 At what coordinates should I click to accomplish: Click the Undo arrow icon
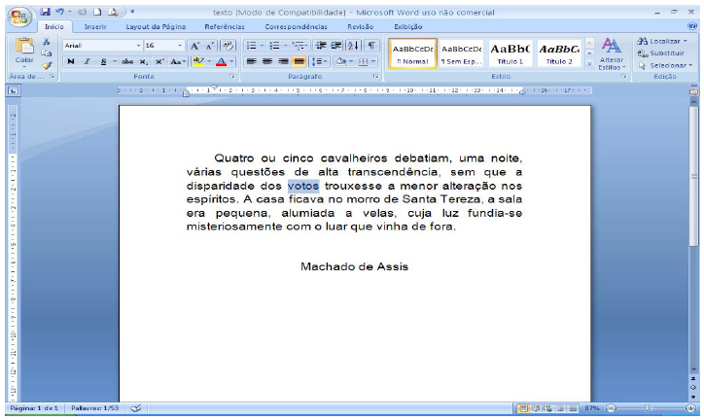pos(60,12)
